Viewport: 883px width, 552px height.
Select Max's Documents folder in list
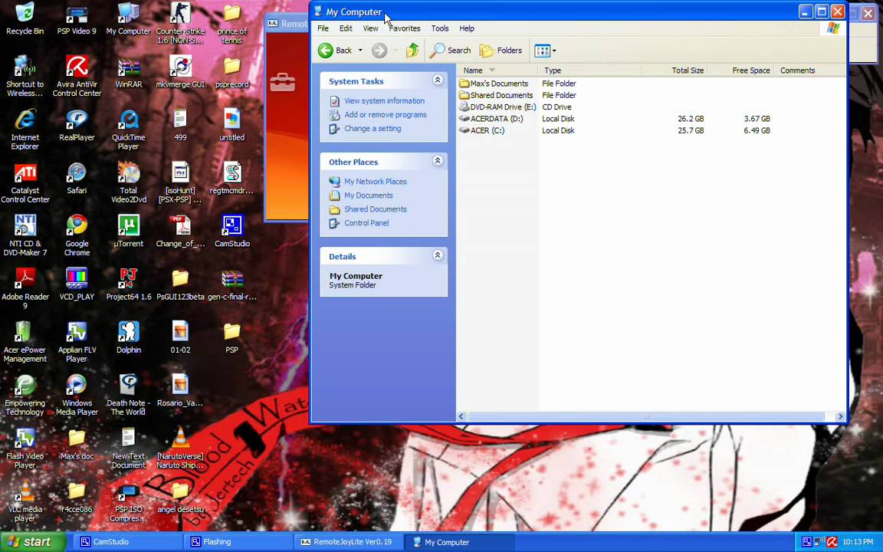coord(494,84)
